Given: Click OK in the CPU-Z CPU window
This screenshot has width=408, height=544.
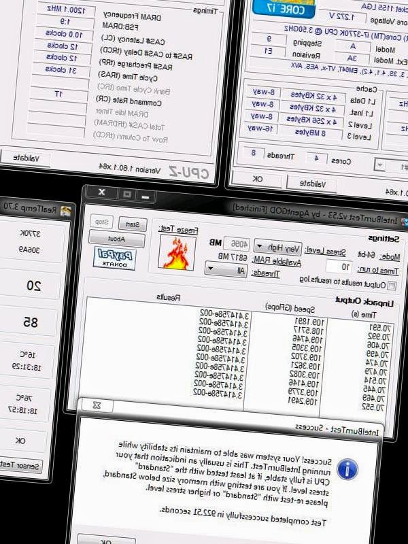Looking at the screenshot, I should (x=257, y=179).
